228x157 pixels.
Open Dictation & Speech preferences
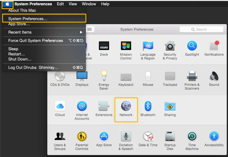coord(126,141)
